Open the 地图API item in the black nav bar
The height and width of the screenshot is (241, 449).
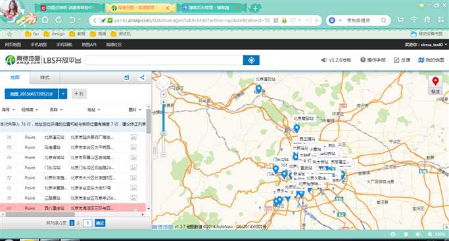point(89,45)
